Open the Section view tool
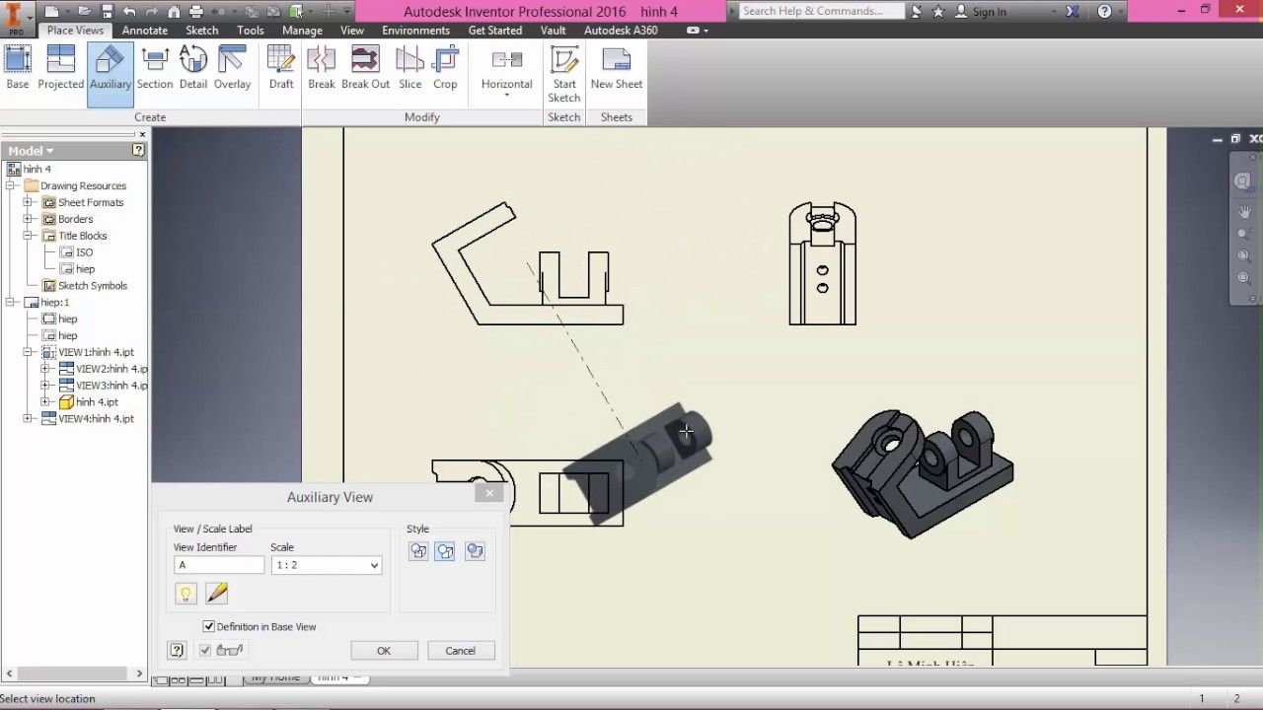 click(155, 69)
